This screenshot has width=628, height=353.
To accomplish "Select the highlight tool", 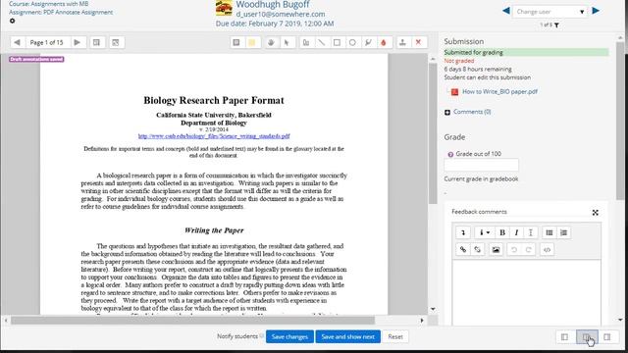I will 368,42.
